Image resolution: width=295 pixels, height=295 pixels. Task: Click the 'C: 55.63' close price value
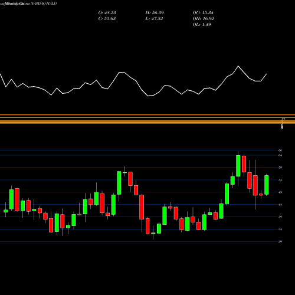coord(107,19)
